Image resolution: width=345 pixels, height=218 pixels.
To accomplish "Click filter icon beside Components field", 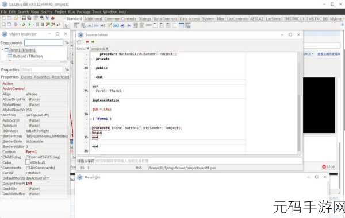I will 67,42.
